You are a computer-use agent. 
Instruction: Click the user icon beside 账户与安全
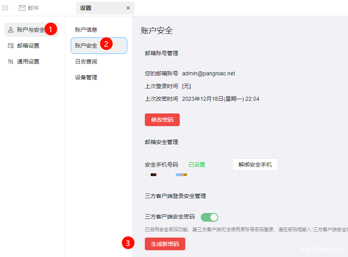coord(11,30)
